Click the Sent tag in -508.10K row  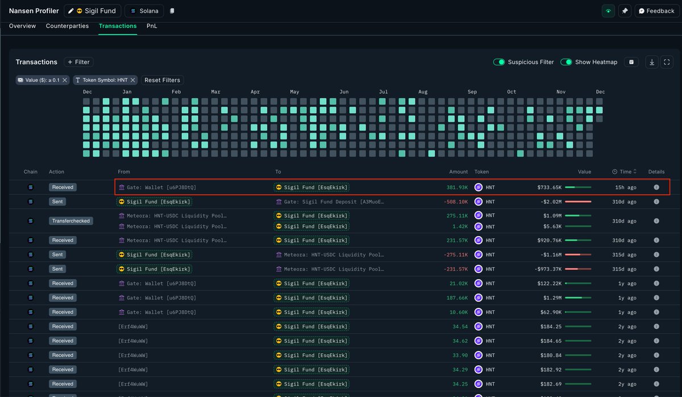pyautogui.click(x=57, y=202)
